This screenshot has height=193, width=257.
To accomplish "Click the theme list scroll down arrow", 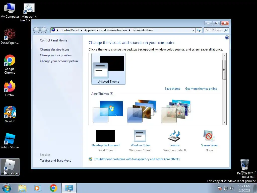I will point(224,122).
